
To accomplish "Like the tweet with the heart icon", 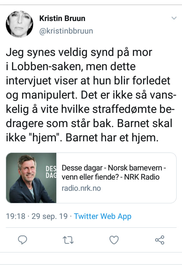I will point(114,240).
